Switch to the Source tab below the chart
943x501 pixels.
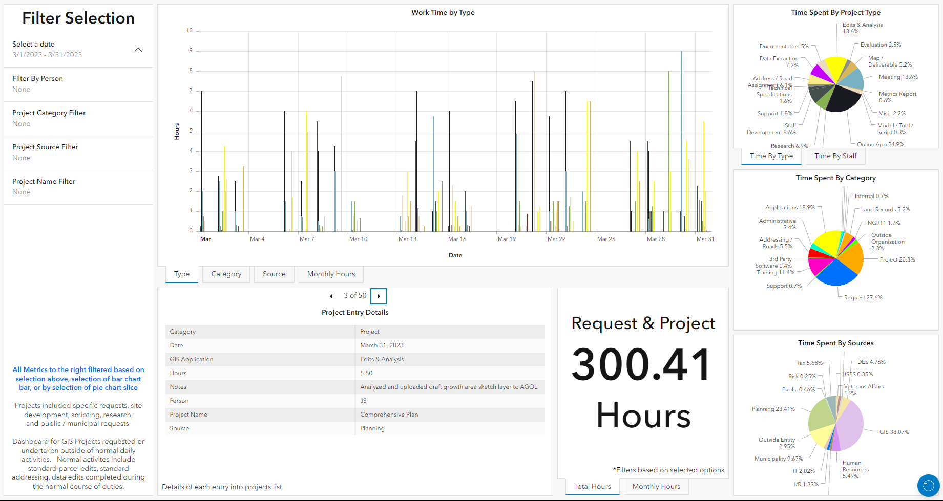coord(274,274)
